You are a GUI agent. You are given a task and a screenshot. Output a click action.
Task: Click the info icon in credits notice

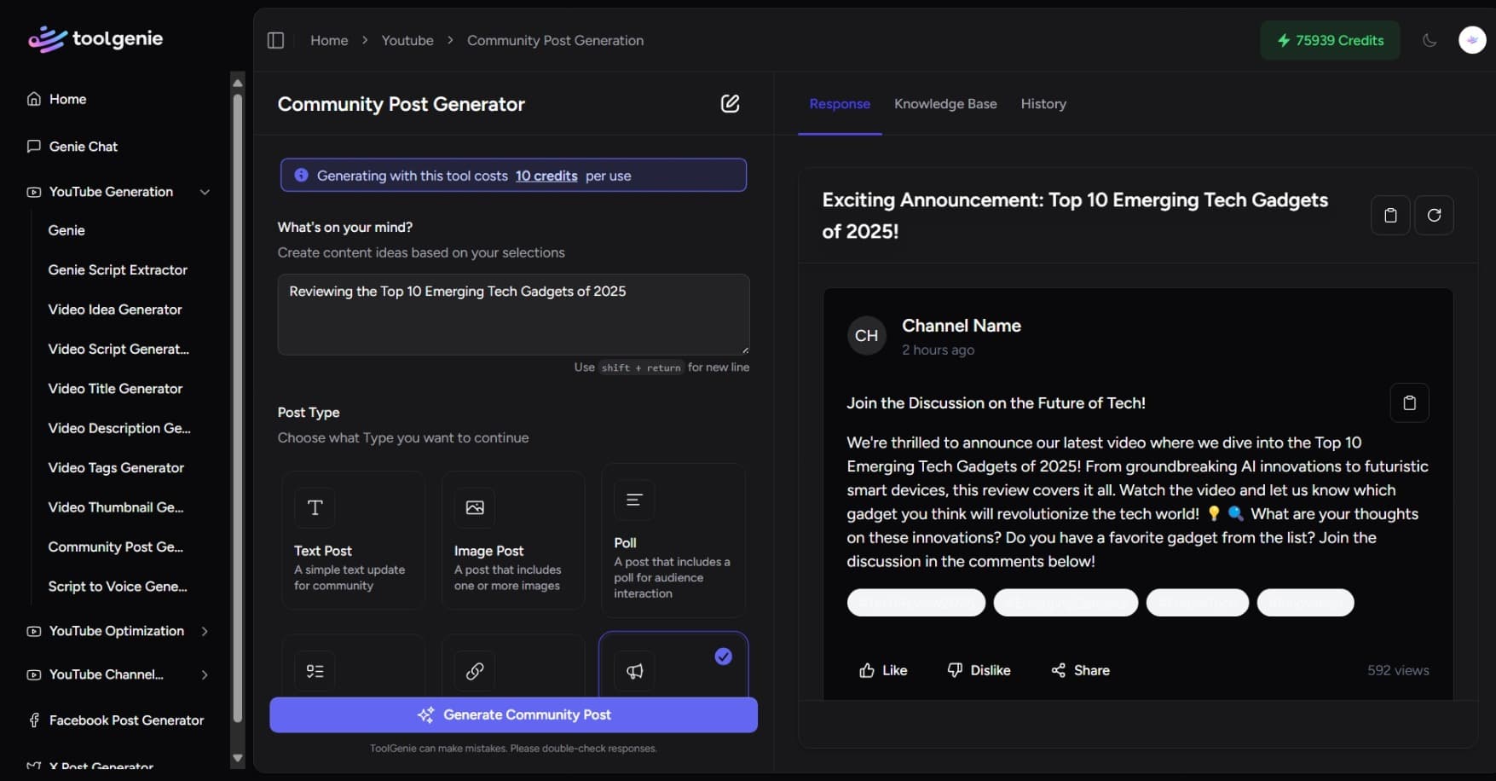[x=301, y=175]
